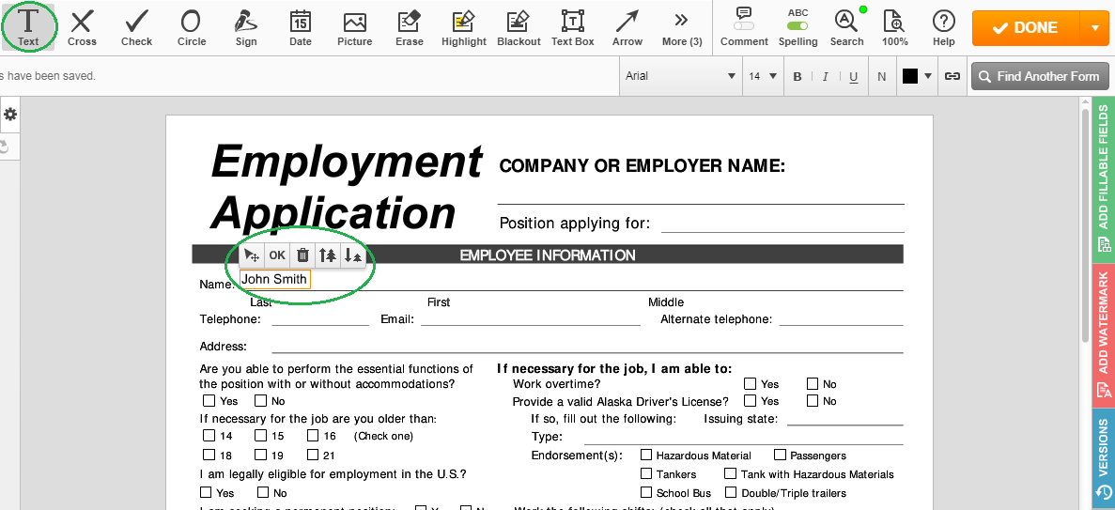Open the 100% zoom control

(x=894, y=28)
